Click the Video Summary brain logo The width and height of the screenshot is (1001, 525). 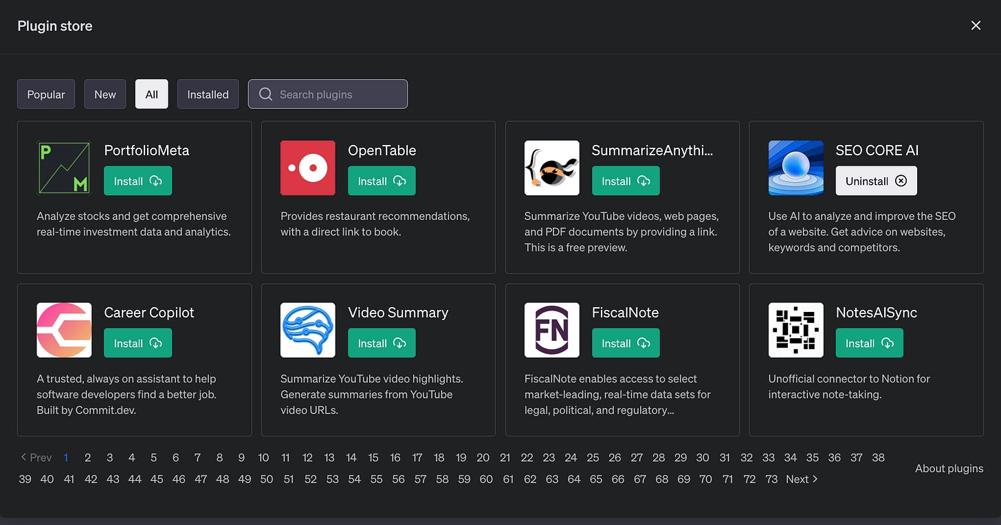tap(308, 331)
